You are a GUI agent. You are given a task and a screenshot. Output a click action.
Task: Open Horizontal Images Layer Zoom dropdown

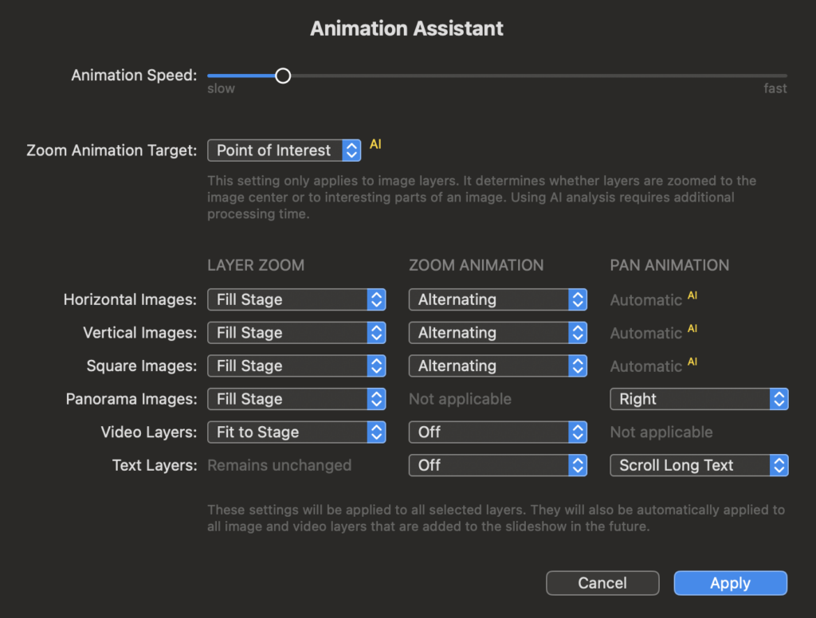coord(296,299)
